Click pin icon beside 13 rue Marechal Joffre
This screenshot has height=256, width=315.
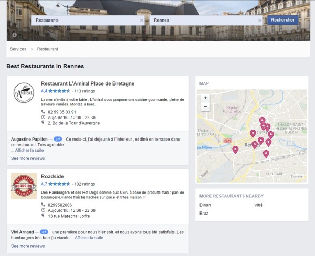(43, 215)
